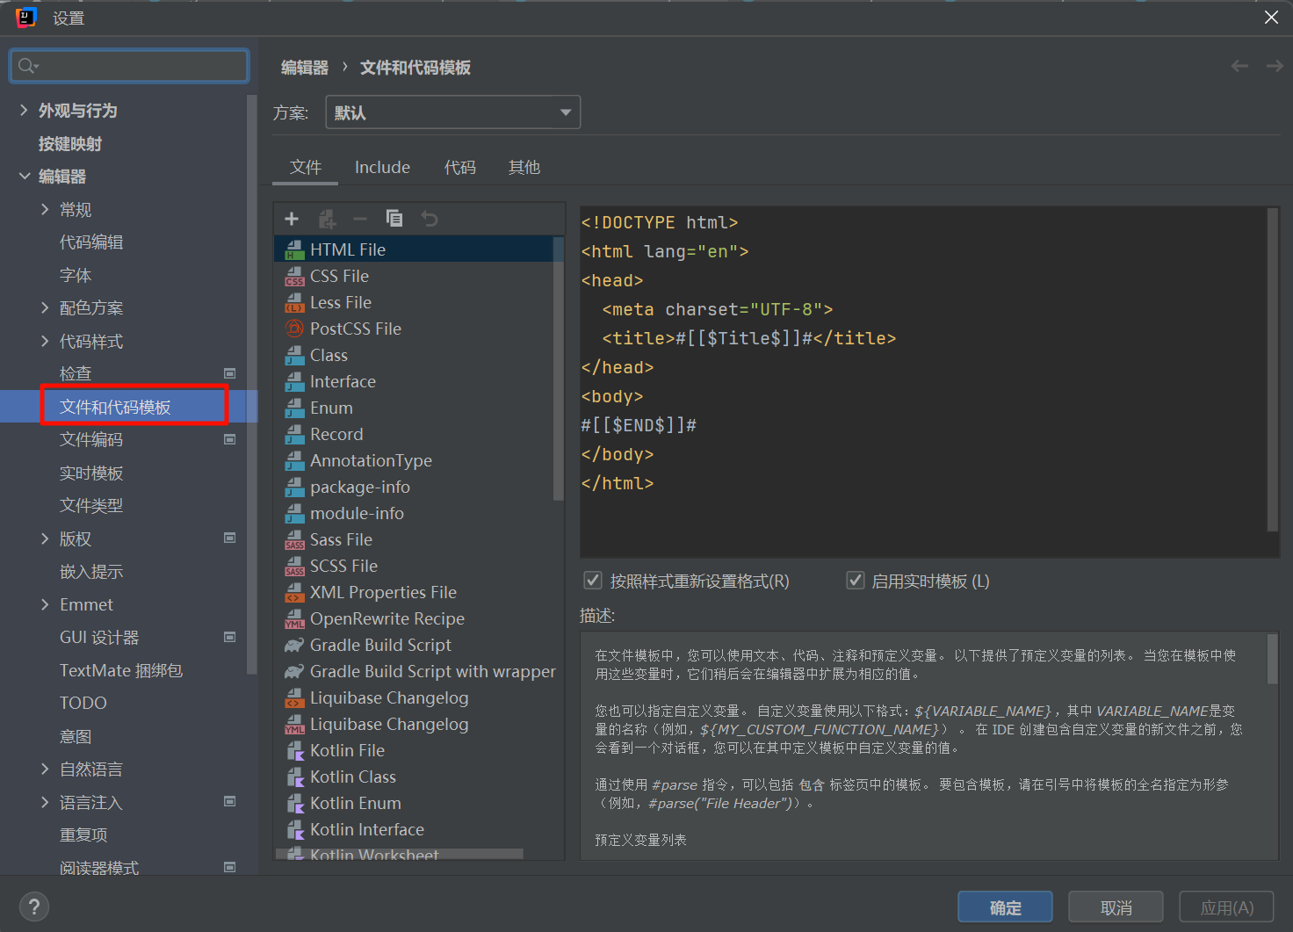Select the Interface template

[x=343, y=381]
